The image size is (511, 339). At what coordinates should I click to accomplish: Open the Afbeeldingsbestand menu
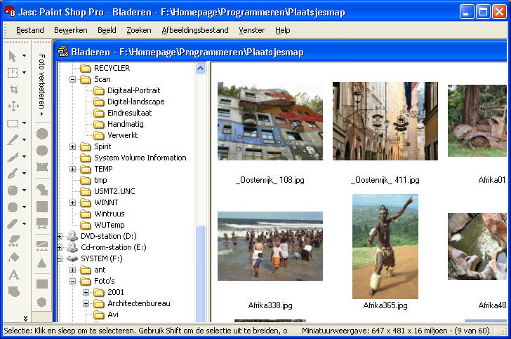click(195, 30)
